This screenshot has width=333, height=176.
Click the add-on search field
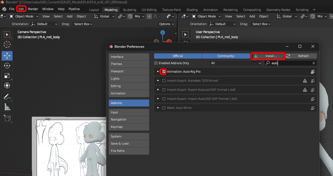coord(290,63)
